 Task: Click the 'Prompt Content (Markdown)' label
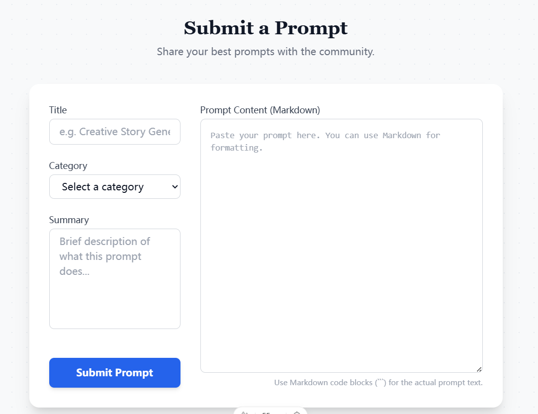(260, 110)
